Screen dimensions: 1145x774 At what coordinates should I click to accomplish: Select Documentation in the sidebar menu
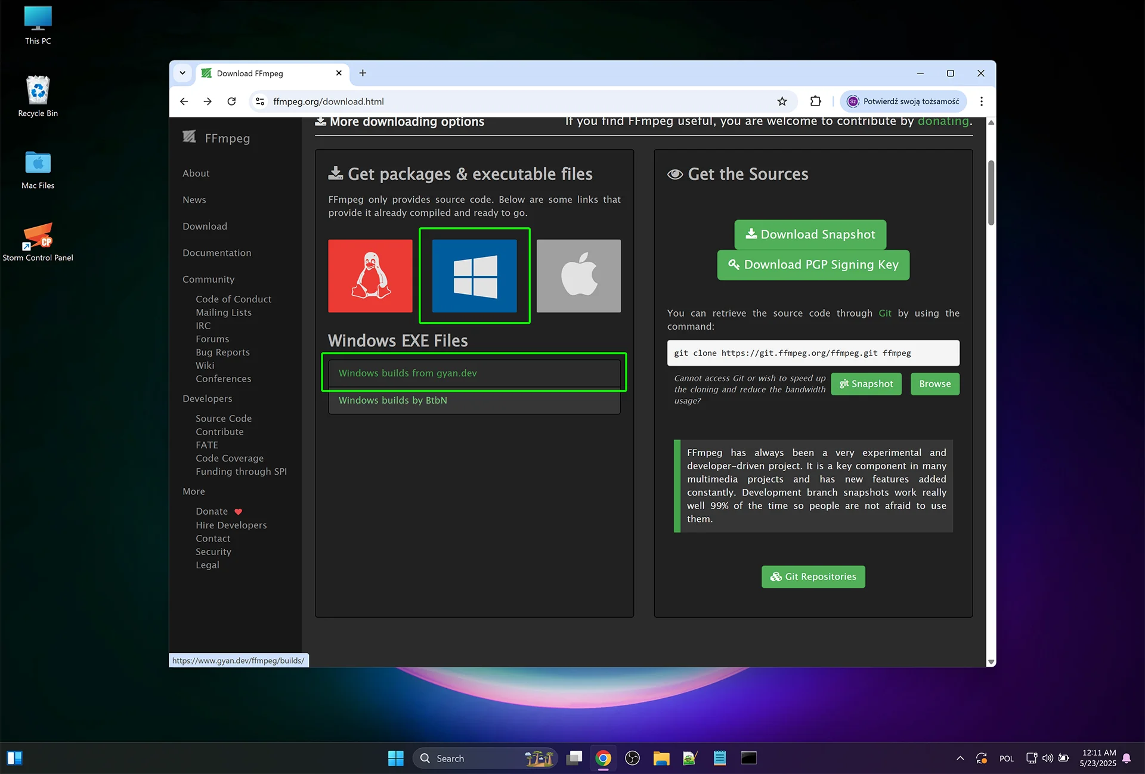216,252
